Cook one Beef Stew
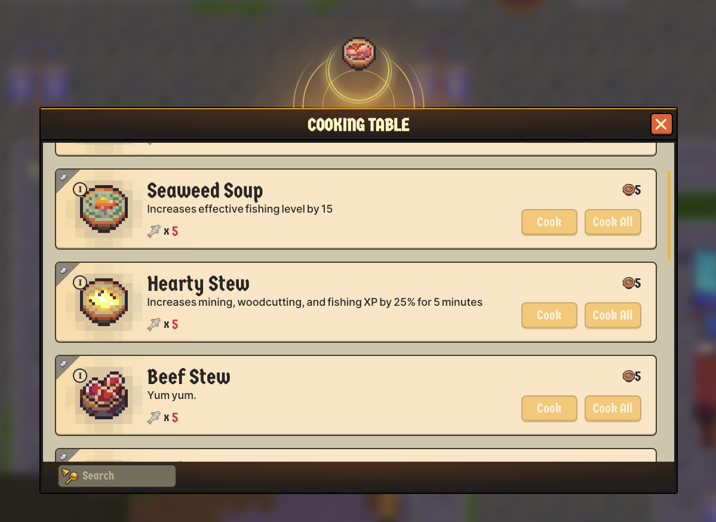 549,409
